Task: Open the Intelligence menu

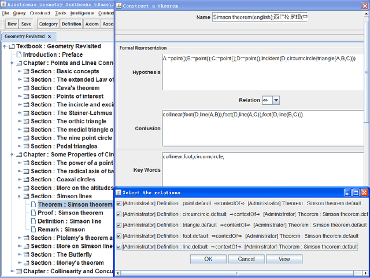Action: [82, 13]
